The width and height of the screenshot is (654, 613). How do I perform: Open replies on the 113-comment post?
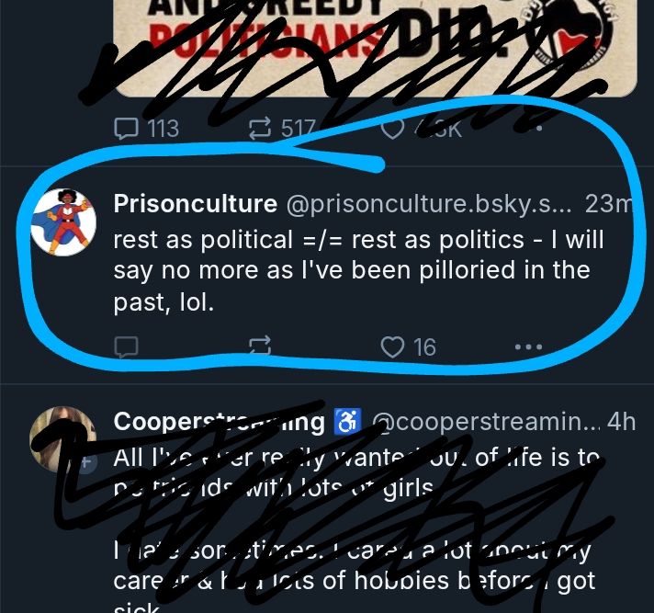(146, 128)
